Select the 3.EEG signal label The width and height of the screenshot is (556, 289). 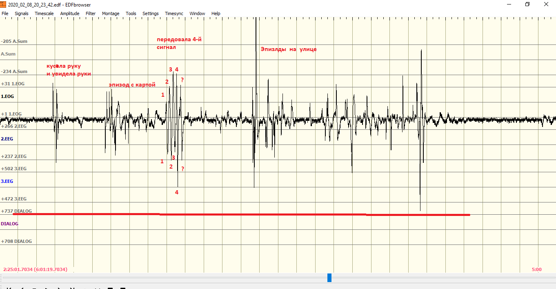(x=7, y=181)
